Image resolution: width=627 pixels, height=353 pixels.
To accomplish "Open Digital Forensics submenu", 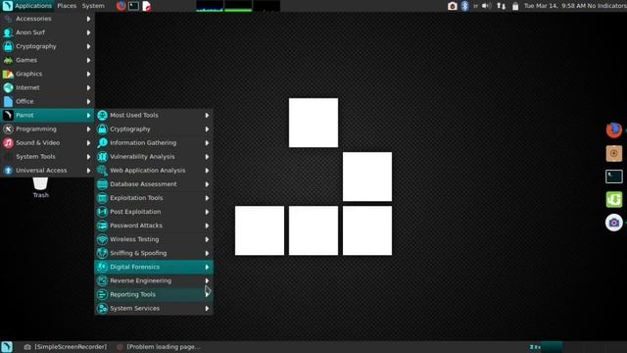I will pos(154,267).
